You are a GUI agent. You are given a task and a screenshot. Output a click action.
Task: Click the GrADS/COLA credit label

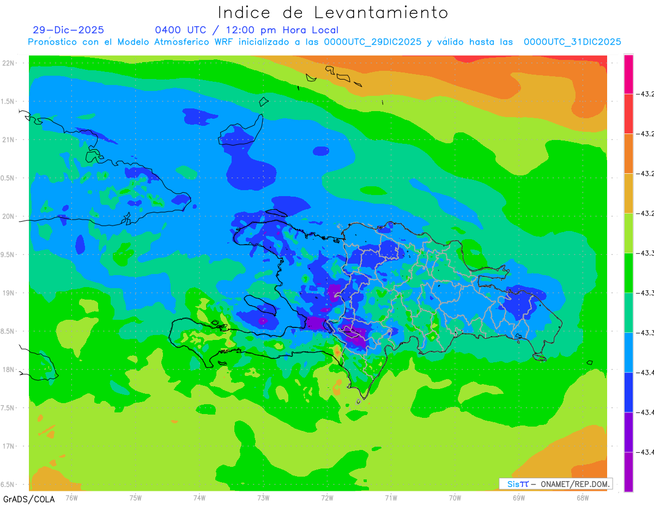(29, 499)
